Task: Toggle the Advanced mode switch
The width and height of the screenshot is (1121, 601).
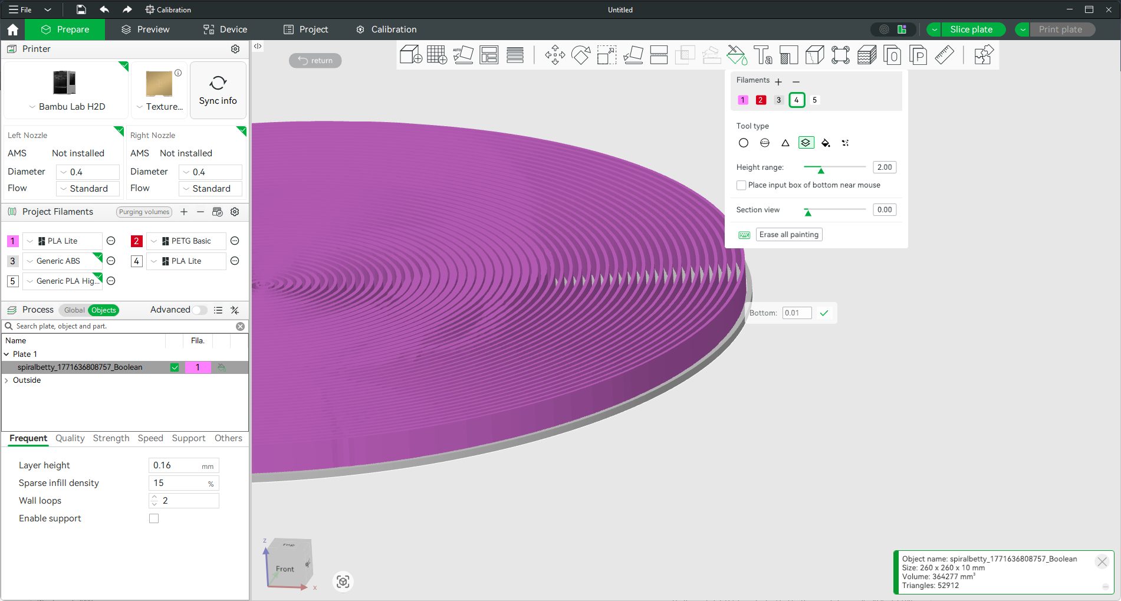Action: click(199, 310)
